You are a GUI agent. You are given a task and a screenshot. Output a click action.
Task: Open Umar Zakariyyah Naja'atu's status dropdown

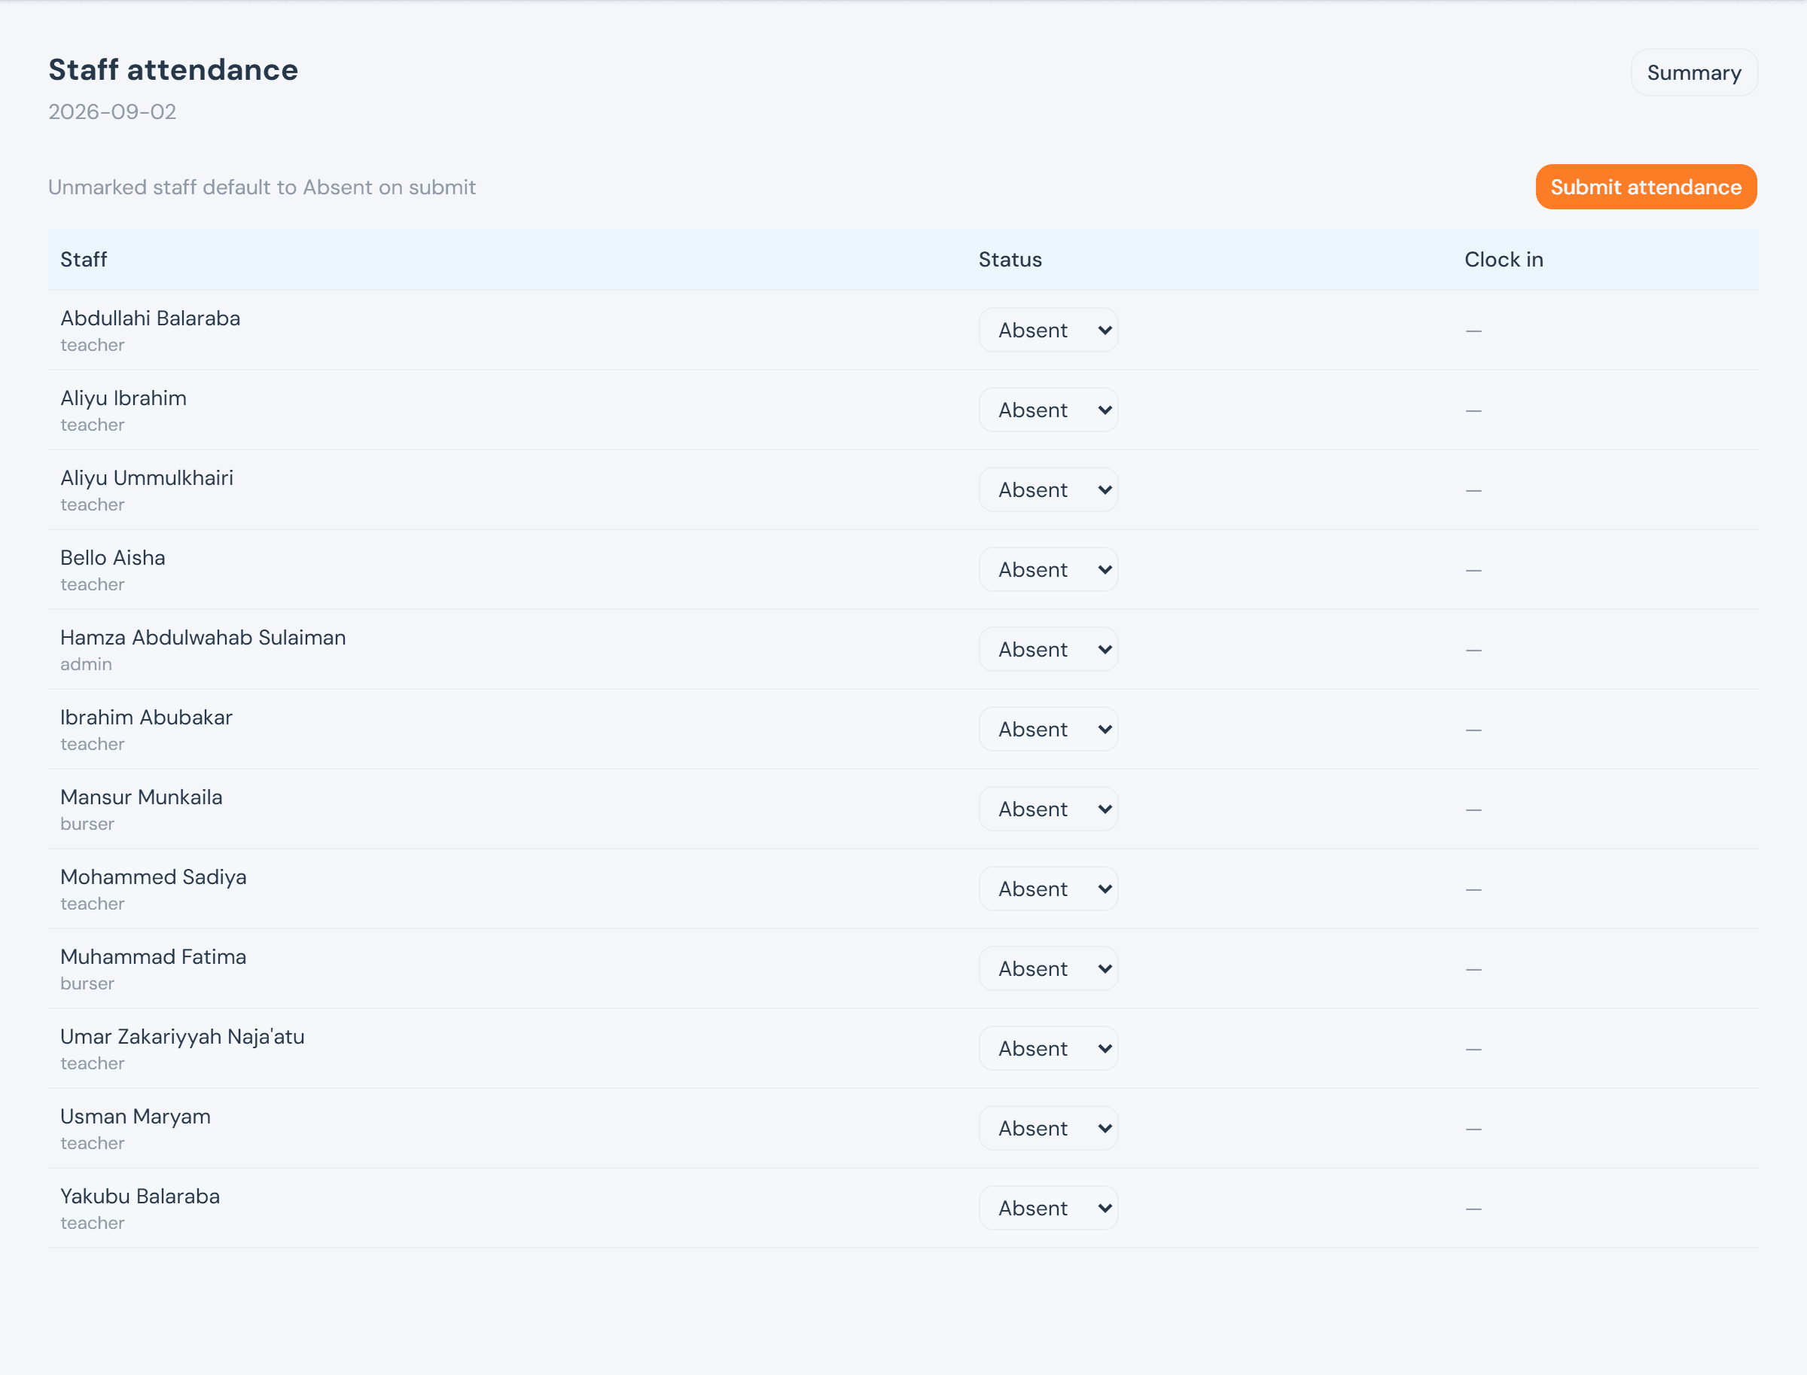1047,1048
